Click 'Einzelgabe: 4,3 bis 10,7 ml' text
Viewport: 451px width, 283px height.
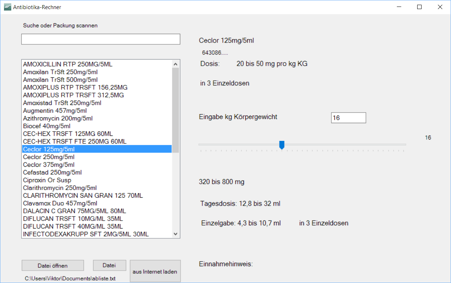(241, 223)
